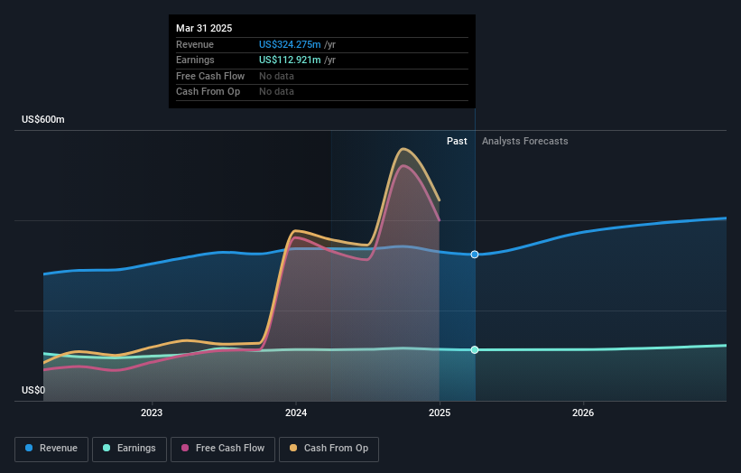The width and height of the screenshot is (741, 473).
Task: Click the teal Earnings legend dot
Action: [107, 448]
